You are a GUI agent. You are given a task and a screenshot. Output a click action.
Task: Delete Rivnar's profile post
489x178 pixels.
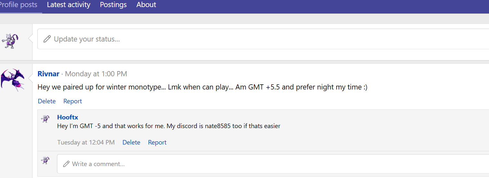47,101
